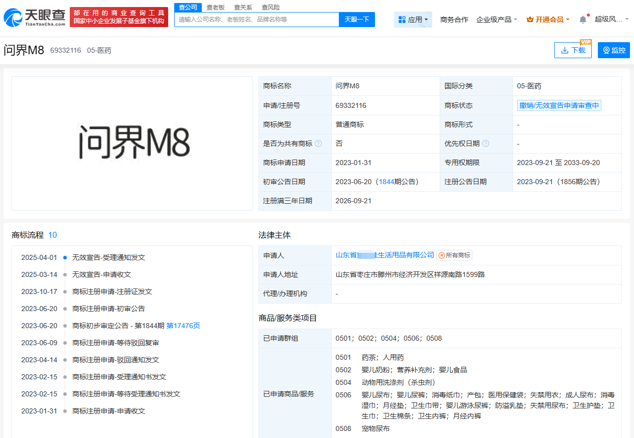Screen dimensions: 634x438
Task: Click the 所有商标 badge
Action: pyautogui.click(x=454, y=255)
